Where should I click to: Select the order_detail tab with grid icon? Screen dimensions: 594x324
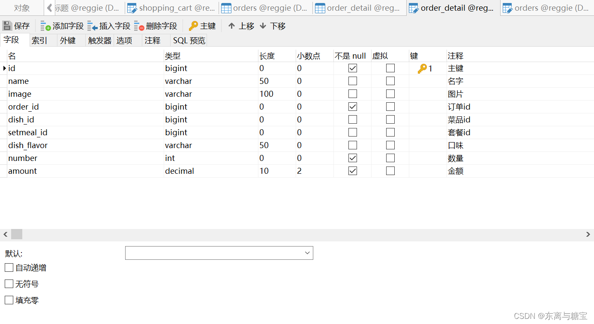(x=360, y=8)
